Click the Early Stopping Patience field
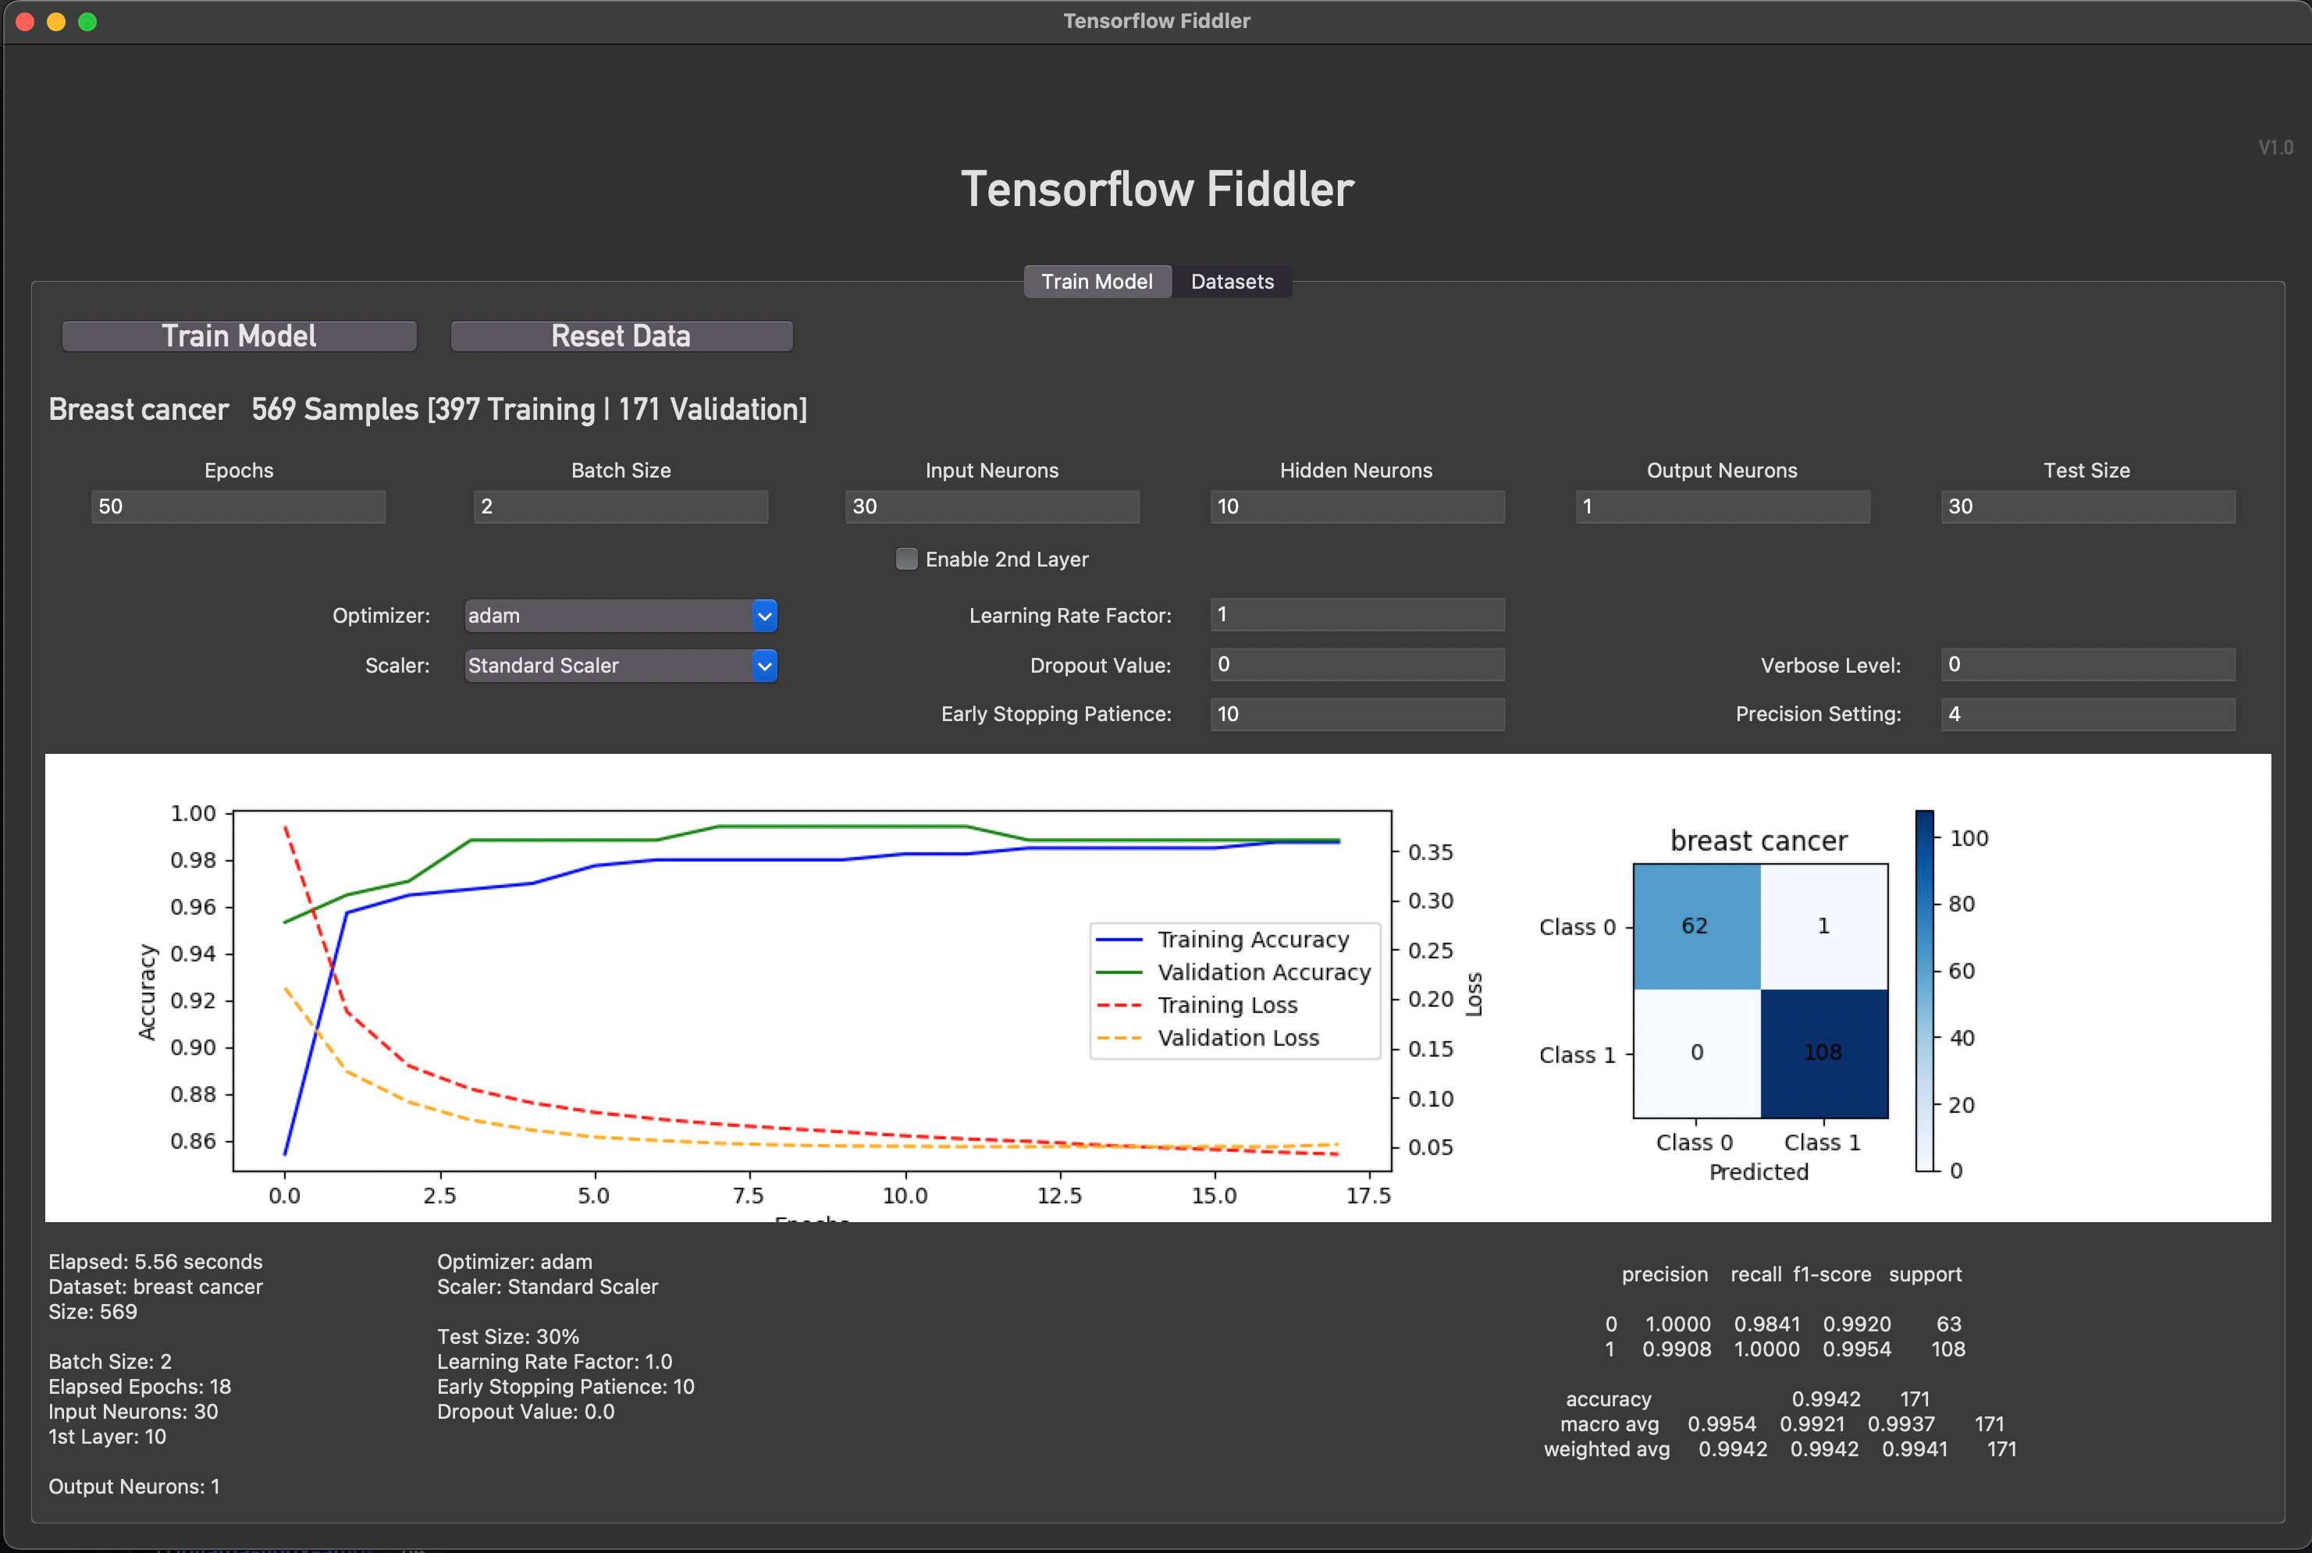The height and width of the screenshot is (1553, 2312). pos(1356,714)
